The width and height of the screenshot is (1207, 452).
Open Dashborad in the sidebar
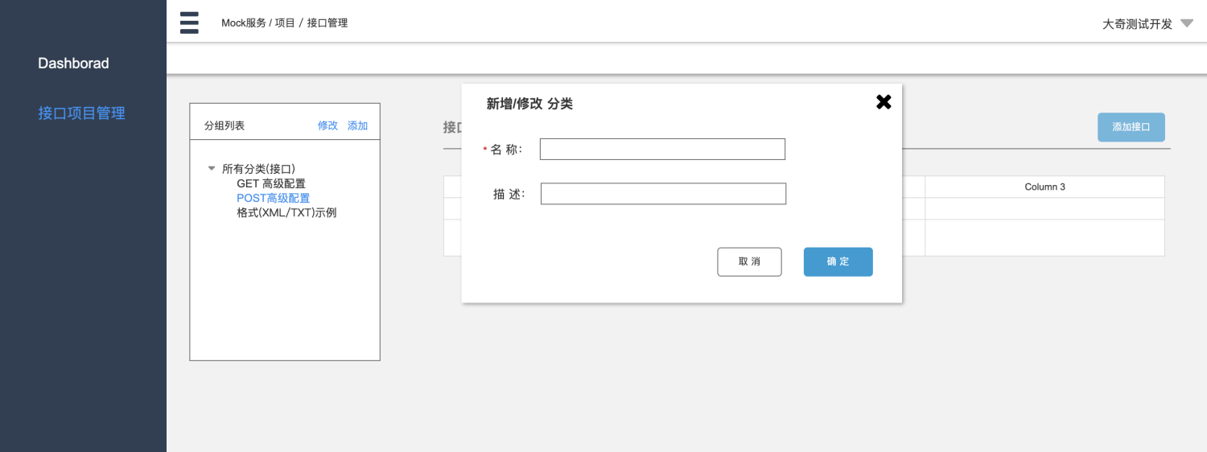(73, 64)
